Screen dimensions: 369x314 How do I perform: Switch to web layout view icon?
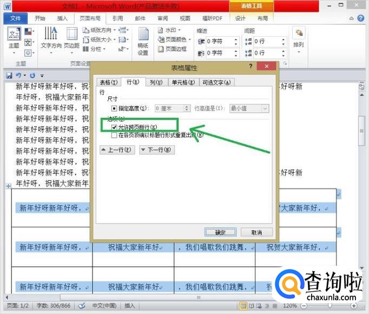point(259,306)
